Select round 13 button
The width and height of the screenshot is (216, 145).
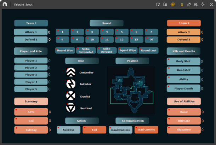[137, 40]
